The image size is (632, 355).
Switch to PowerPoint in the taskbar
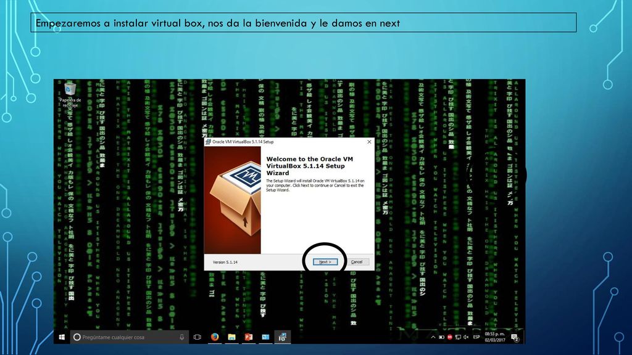coord(249,337)
